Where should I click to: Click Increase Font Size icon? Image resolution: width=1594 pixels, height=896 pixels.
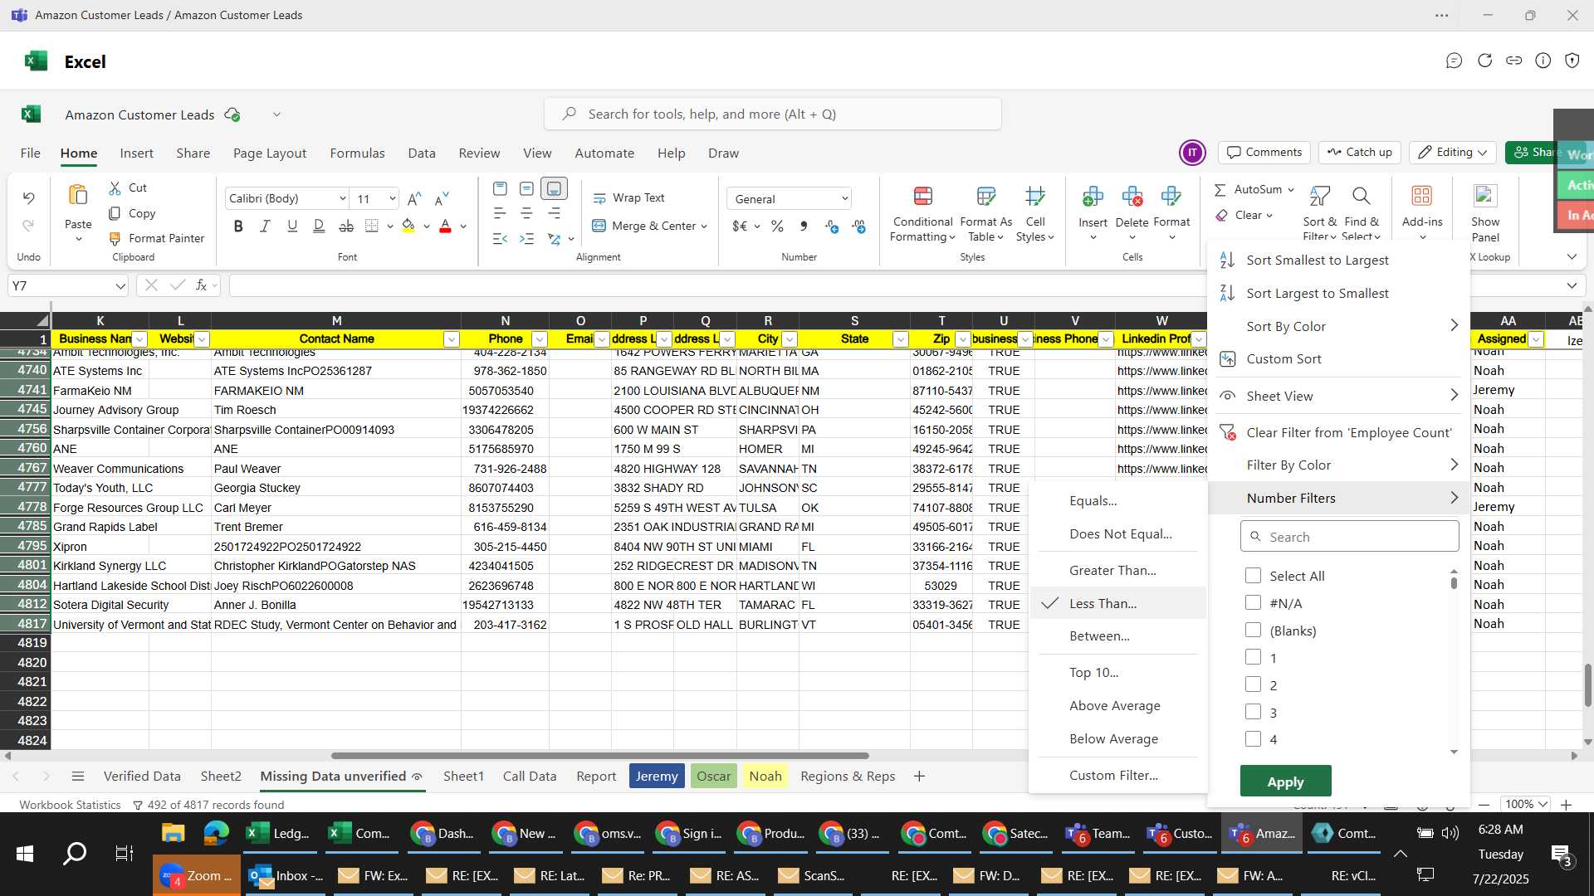click(414, 198)
